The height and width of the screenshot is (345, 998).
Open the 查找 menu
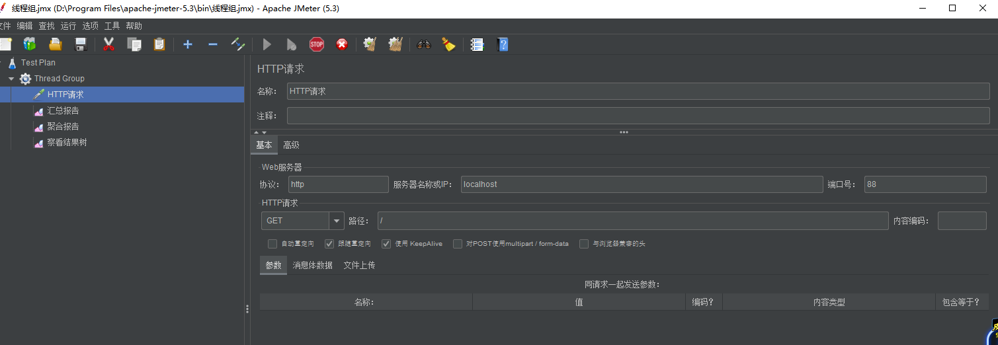click(46, 26)
